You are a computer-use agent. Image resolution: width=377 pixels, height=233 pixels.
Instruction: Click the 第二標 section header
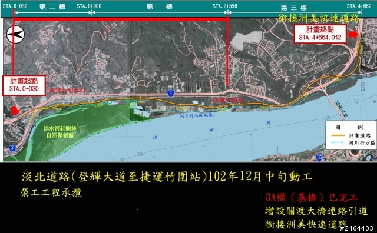[52, 6]
